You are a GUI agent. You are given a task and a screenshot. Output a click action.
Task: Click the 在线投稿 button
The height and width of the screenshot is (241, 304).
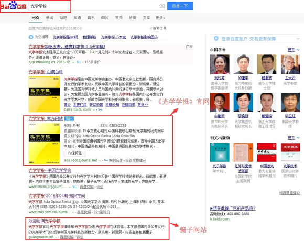74,153
